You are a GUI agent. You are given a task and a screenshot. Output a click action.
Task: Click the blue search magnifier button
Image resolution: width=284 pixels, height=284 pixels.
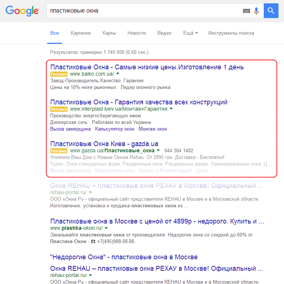[271, 11]
